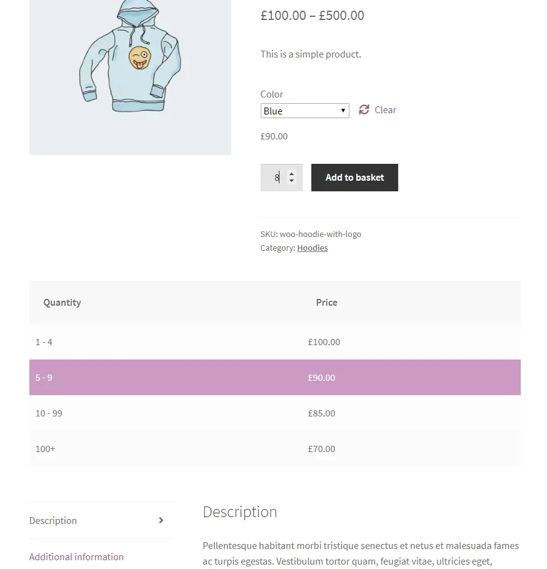Screen dimensions: 547x569
Task: Click inside the quantity input field
Action: 275,178
